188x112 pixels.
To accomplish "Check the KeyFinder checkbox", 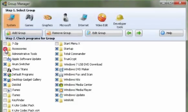I will (x=5, y=100).
